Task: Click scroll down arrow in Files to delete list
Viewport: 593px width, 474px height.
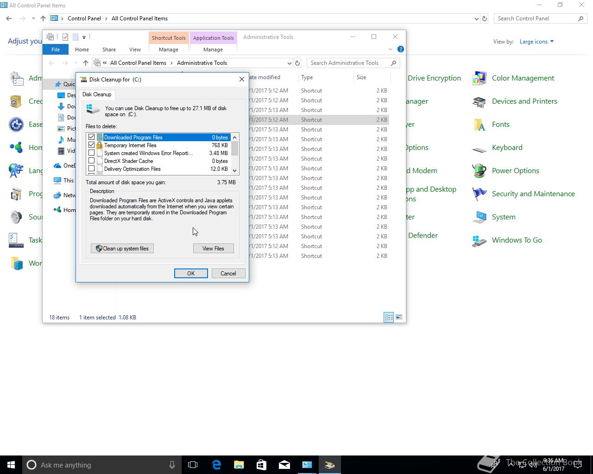Action: pos(235,170)
